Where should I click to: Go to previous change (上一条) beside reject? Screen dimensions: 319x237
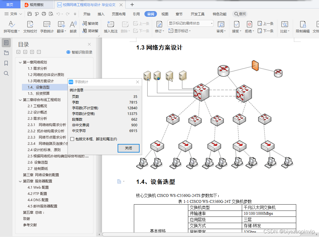[x=265, y=23]
